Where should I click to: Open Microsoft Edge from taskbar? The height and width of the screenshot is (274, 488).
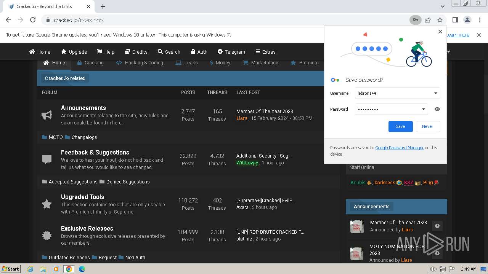82,269
